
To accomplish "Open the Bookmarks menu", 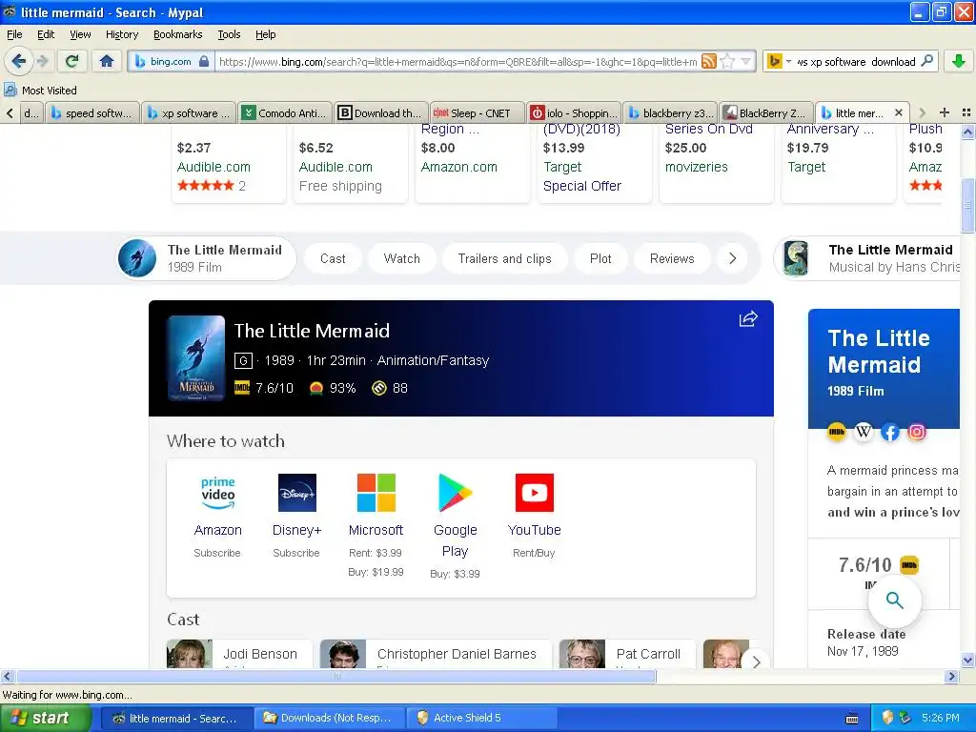I will 178,34.
